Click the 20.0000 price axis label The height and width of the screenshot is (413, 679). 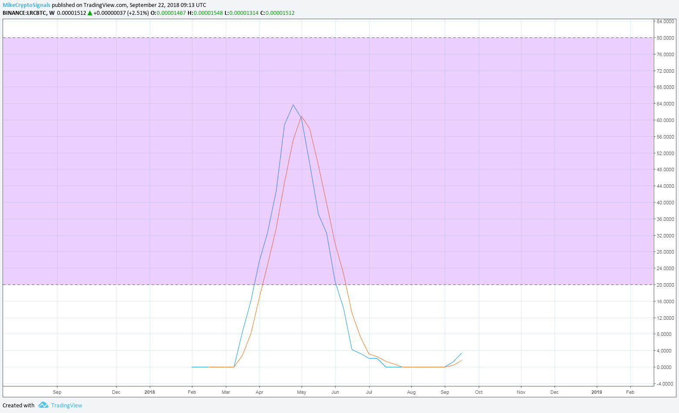(x=666, y=285)
